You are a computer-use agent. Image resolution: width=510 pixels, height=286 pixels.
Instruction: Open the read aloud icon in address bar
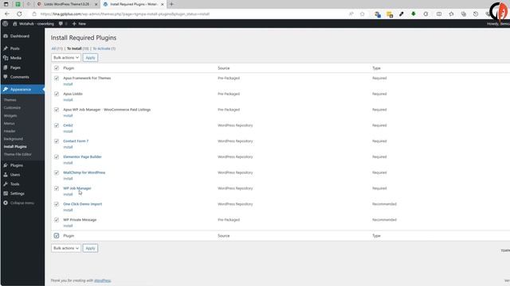pos(351,14)
